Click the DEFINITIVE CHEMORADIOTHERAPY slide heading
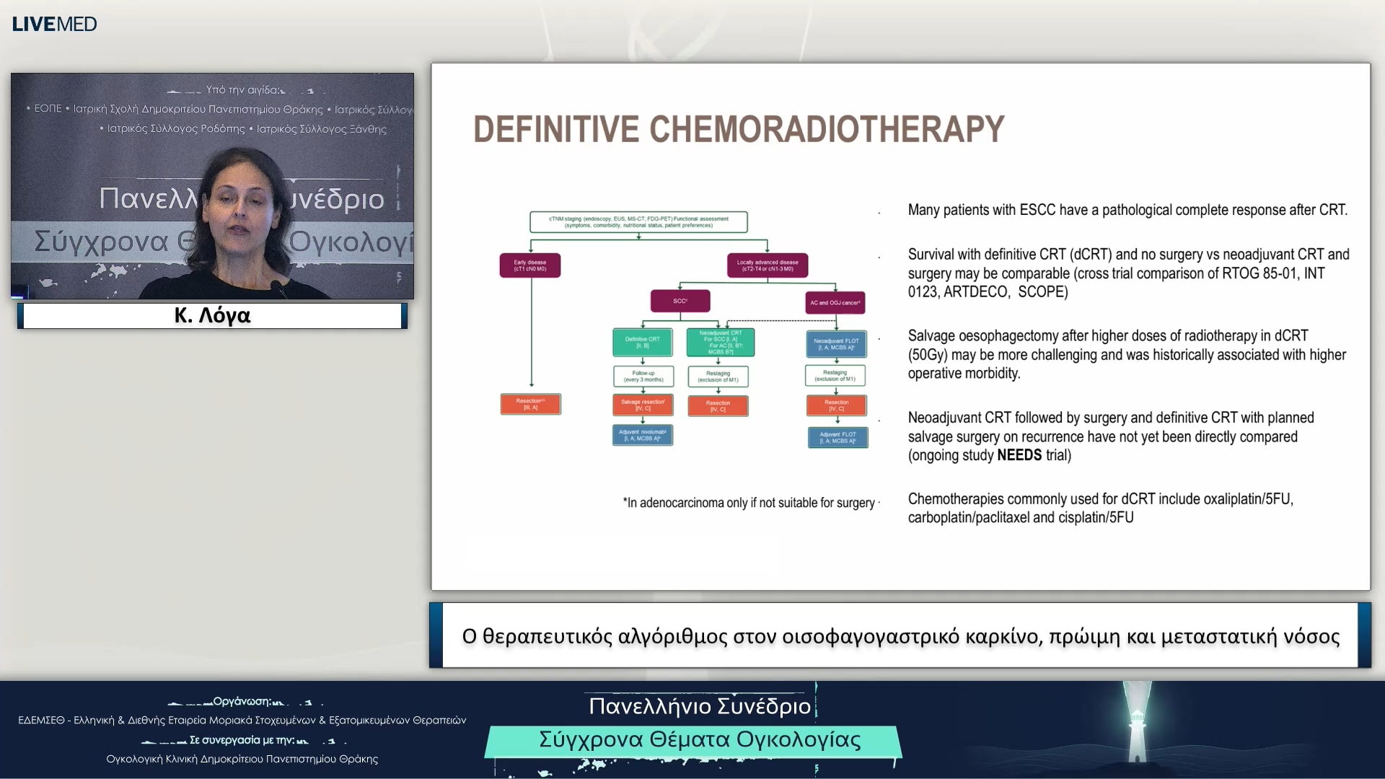Image resolution: width=1385 pixels, height=779 pixels. click(738, 130)
